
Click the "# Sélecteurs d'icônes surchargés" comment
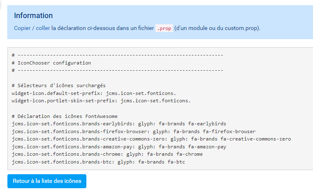pyautogui.click(x=59, y=85)
